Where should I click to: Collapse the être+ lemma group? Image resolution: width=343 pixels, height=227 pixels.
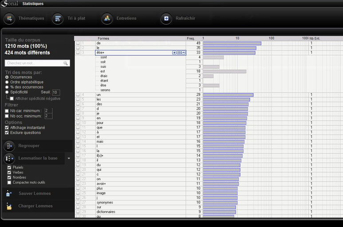click(184, 53)
